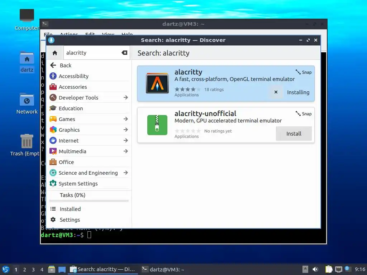
Task: Open the Trash desktop icon
Action: [25, 145]
